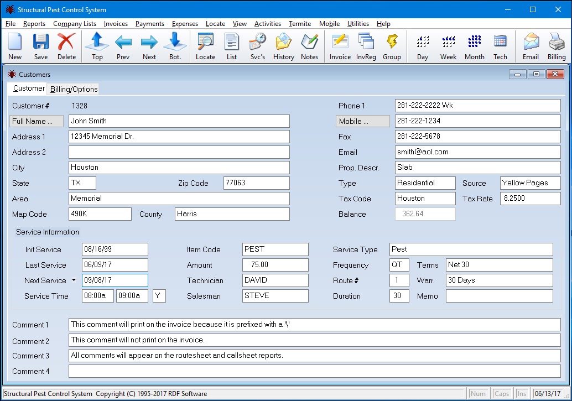Click the Zip Code field
This screenshot has width=572, height=401.
[257, 183]
